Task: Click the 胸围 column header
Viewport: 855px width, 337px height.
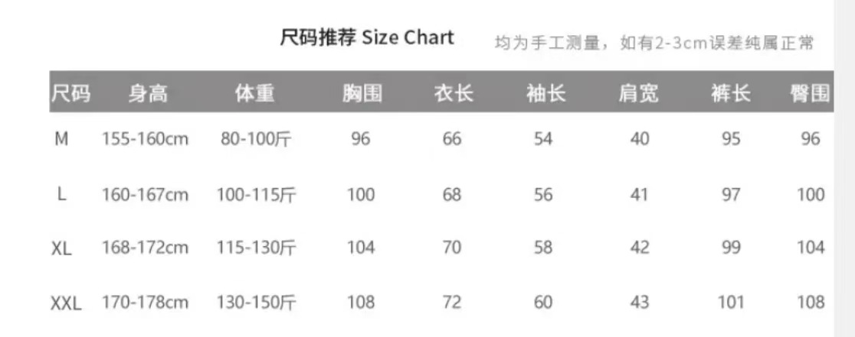Action: click(362, 94)
